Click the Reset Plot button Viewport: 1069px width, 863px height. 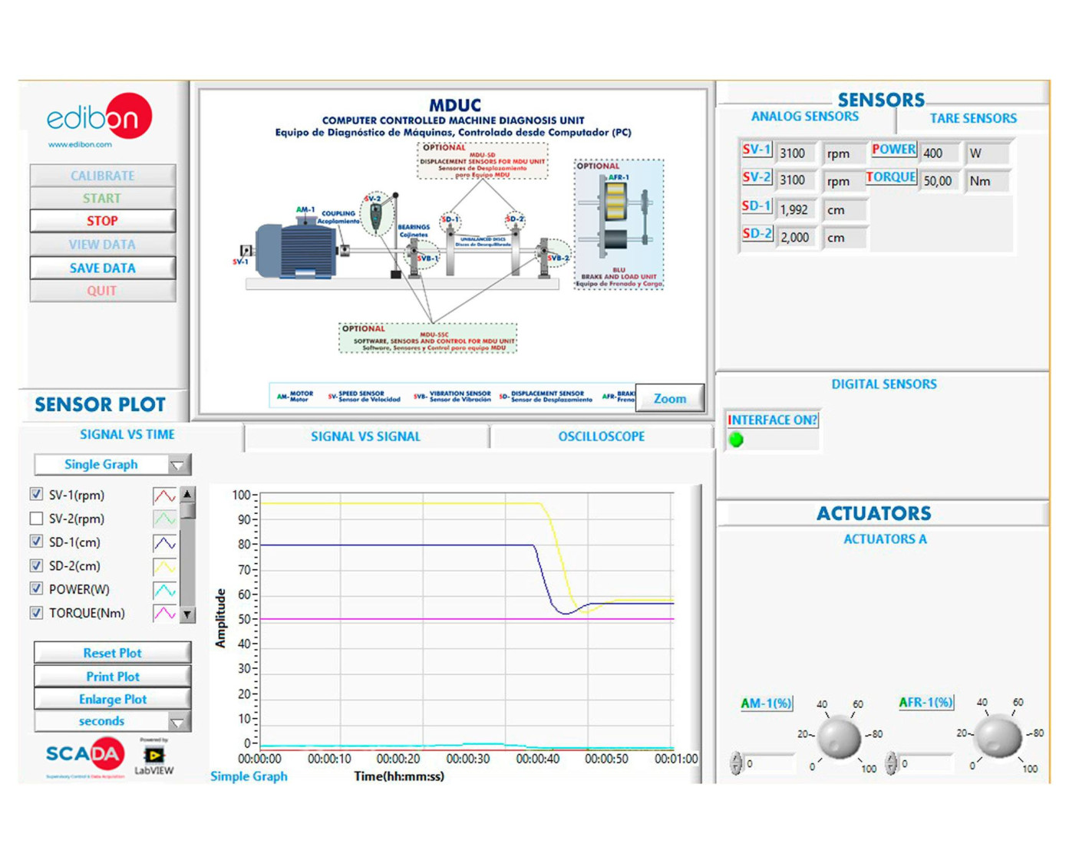point(113,653)
